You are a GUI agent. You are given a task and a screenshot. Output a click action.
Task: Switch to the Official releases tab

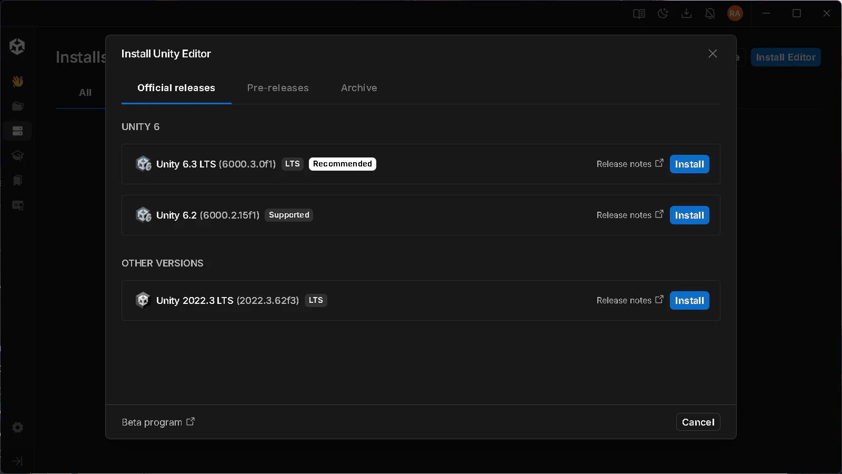[176, 88]
